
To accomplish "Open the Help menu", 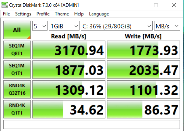I will (x=79, y=14).
